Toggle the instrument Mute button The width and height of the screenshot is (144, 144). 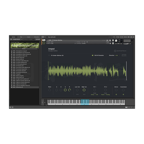coord(113,43)
